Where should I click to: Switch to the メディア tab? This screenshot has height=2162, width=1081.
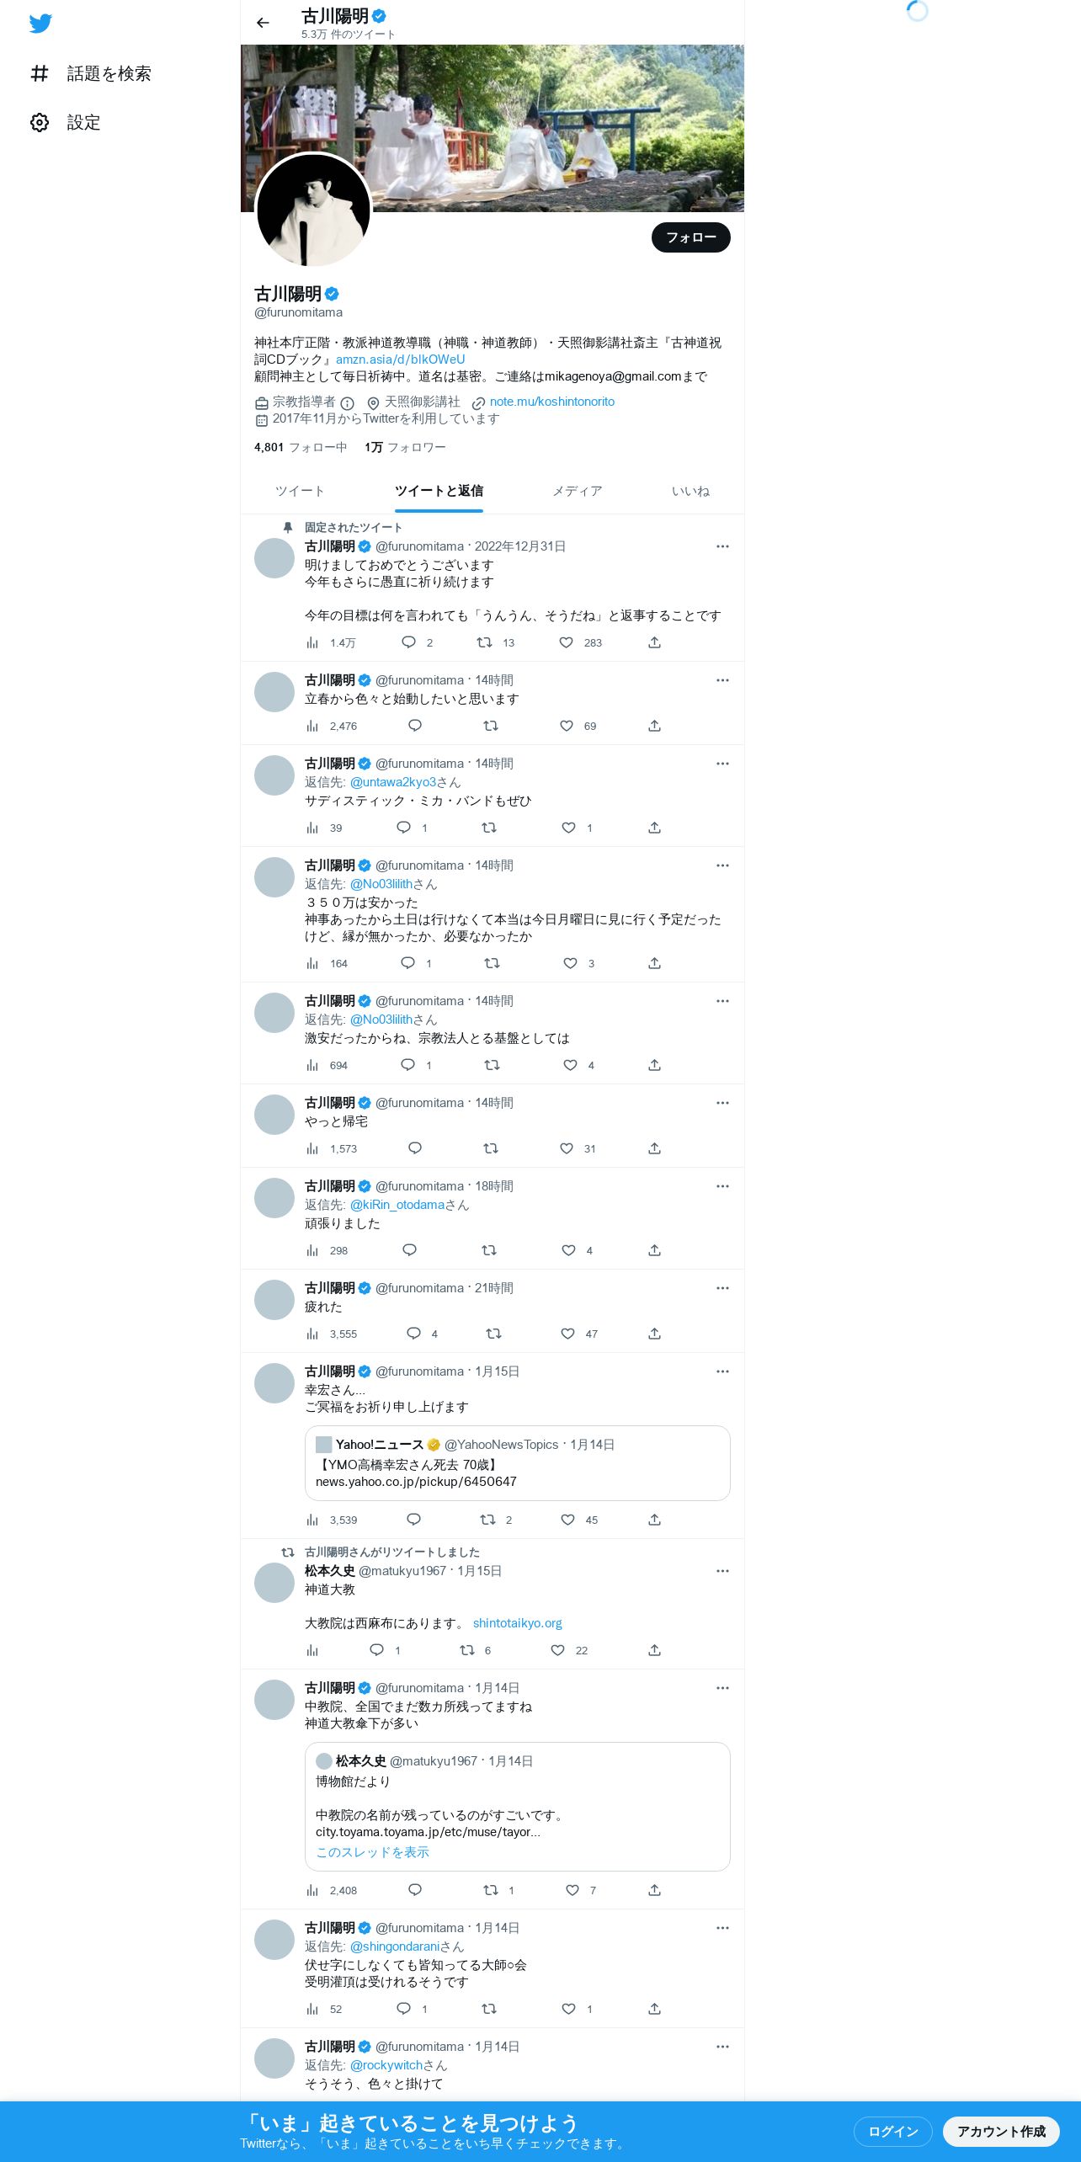coord(578,491)
